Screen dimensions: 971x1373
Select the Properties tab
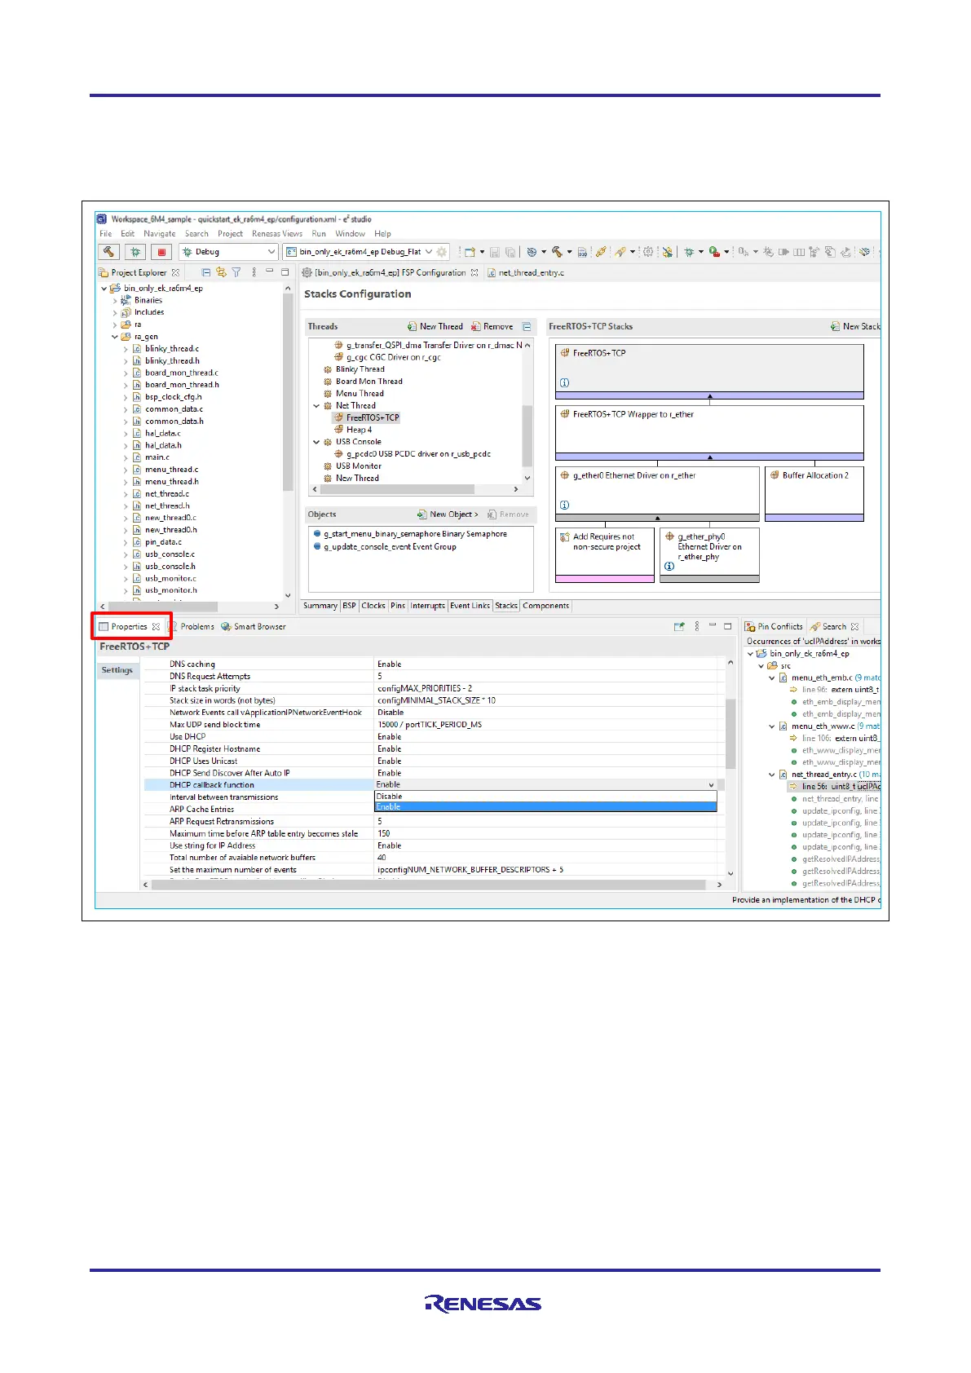coord(130,626)
